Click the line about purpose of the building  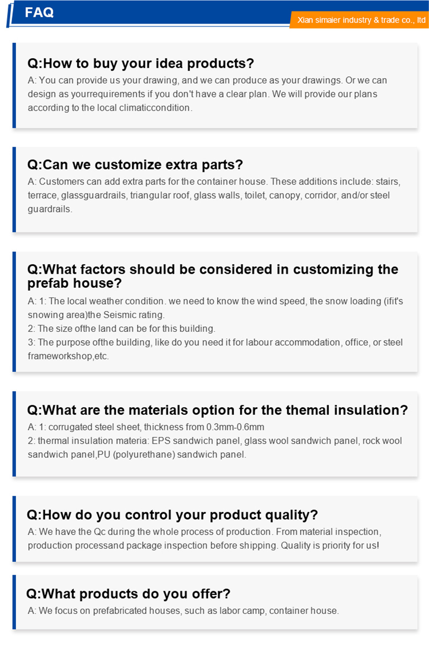[x=215, y=349]
